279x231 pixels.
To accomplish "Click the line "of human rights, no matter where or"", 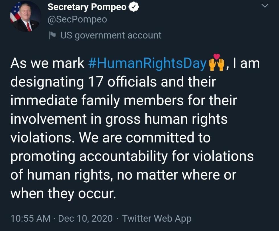I will click(123, 175).
